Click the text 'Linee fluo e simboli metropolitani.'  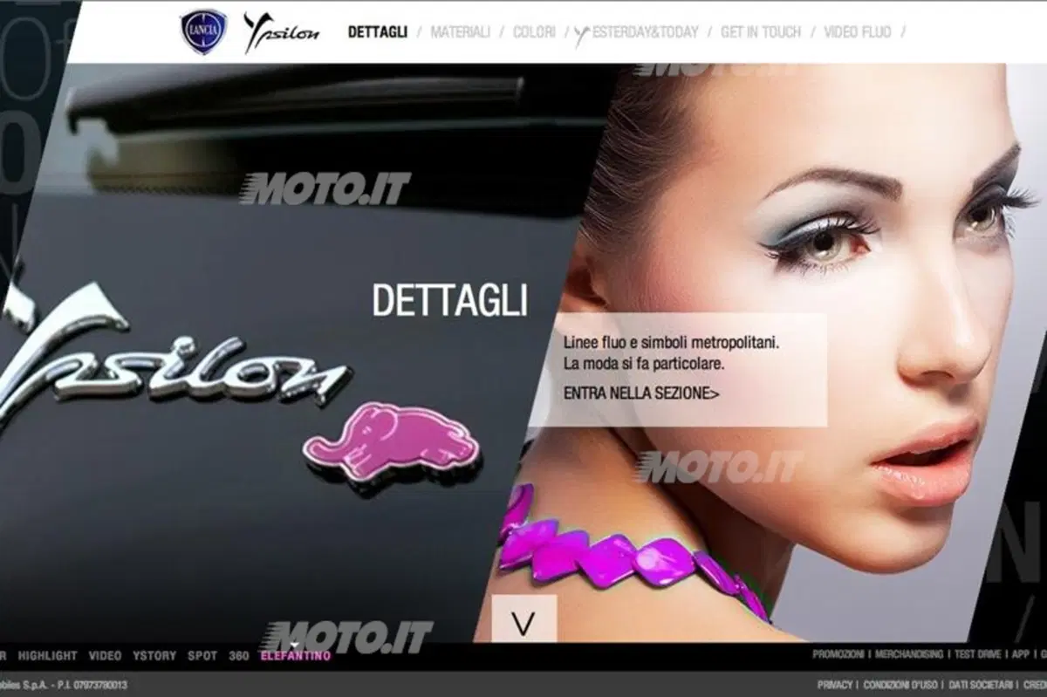tap(672, 342)
